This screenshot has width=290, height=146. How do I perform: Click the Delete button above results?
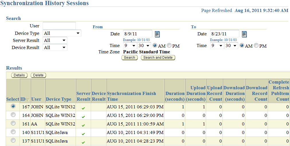pos(38,75)
